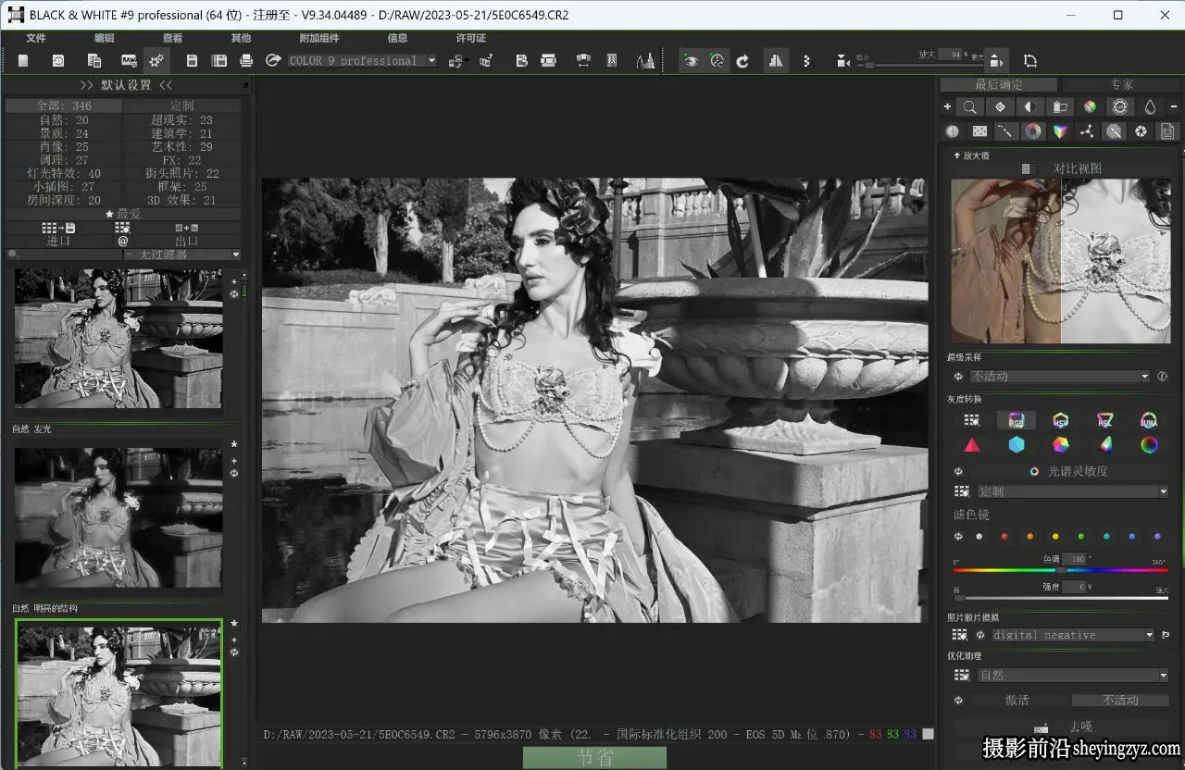Click the gears settings icon in toolbar

pyautogui.click(x=156, y=60)
